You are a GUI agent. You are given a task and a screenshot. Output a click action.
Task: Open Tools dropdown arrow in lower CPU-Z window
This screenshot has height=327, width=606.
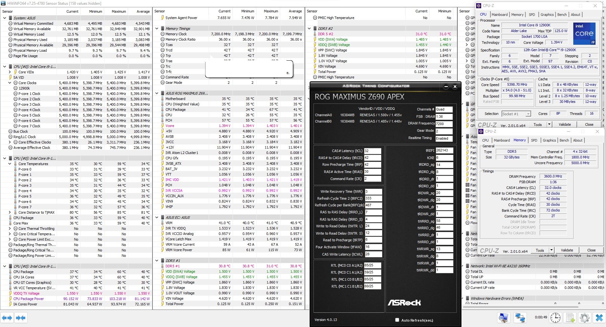551,250
